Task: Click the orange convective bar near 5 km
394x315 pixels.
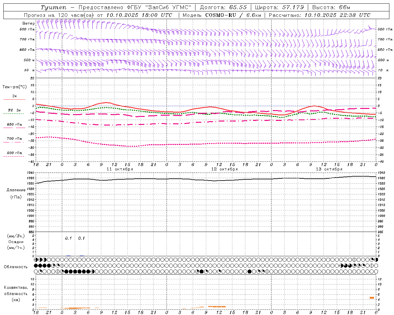Action: [x=372, y=298]
